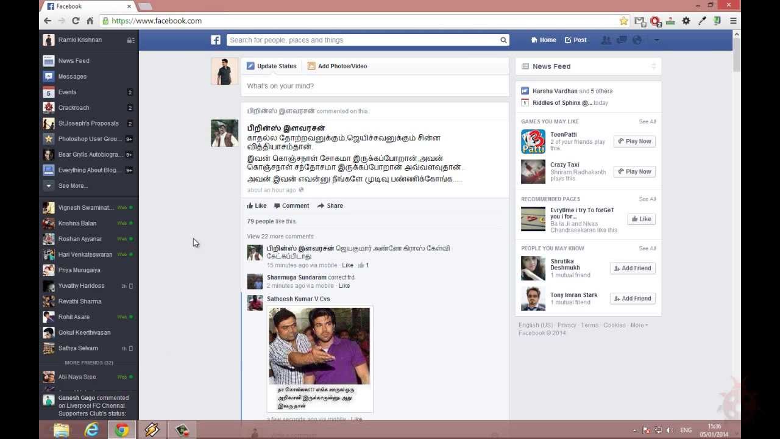Screen dimensions: 780x439
Task: Open Satheesh Kumar V Cvs profile name
Action: 299,299
